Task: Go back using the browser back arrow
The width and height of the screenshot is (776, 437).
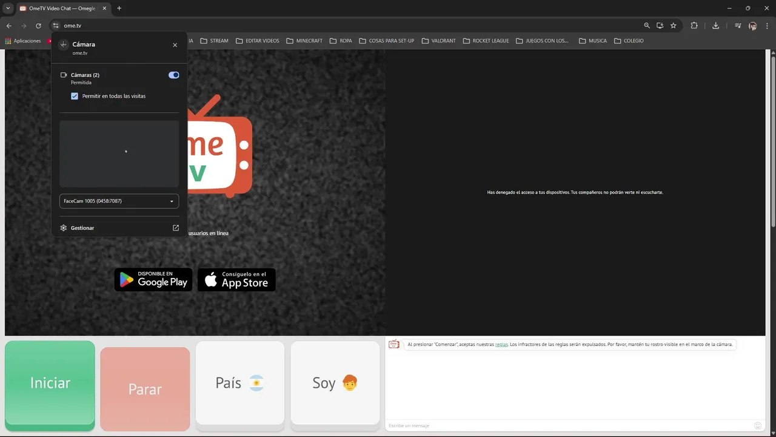Action: coord(9,25)
